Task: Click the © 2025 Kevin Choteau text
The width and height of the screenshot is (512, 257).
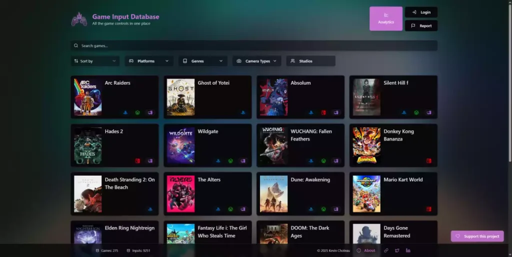Action: [x=333, y=251]
